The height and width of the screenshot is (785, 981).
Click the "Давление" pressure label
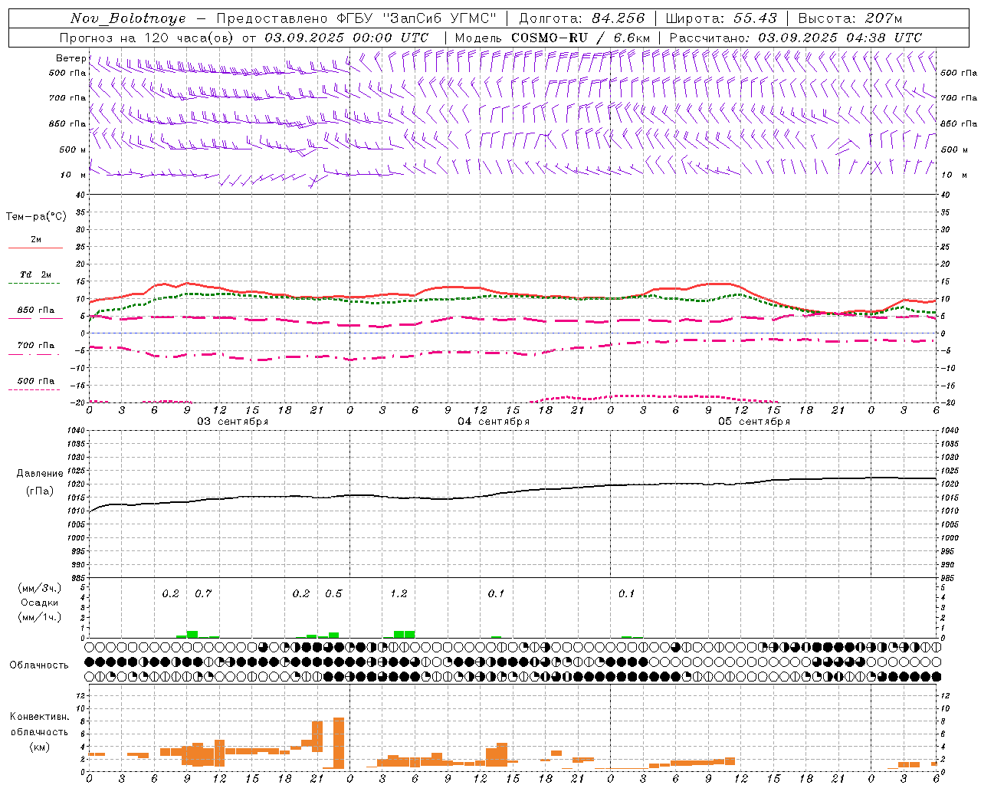[x=40, y=474]
